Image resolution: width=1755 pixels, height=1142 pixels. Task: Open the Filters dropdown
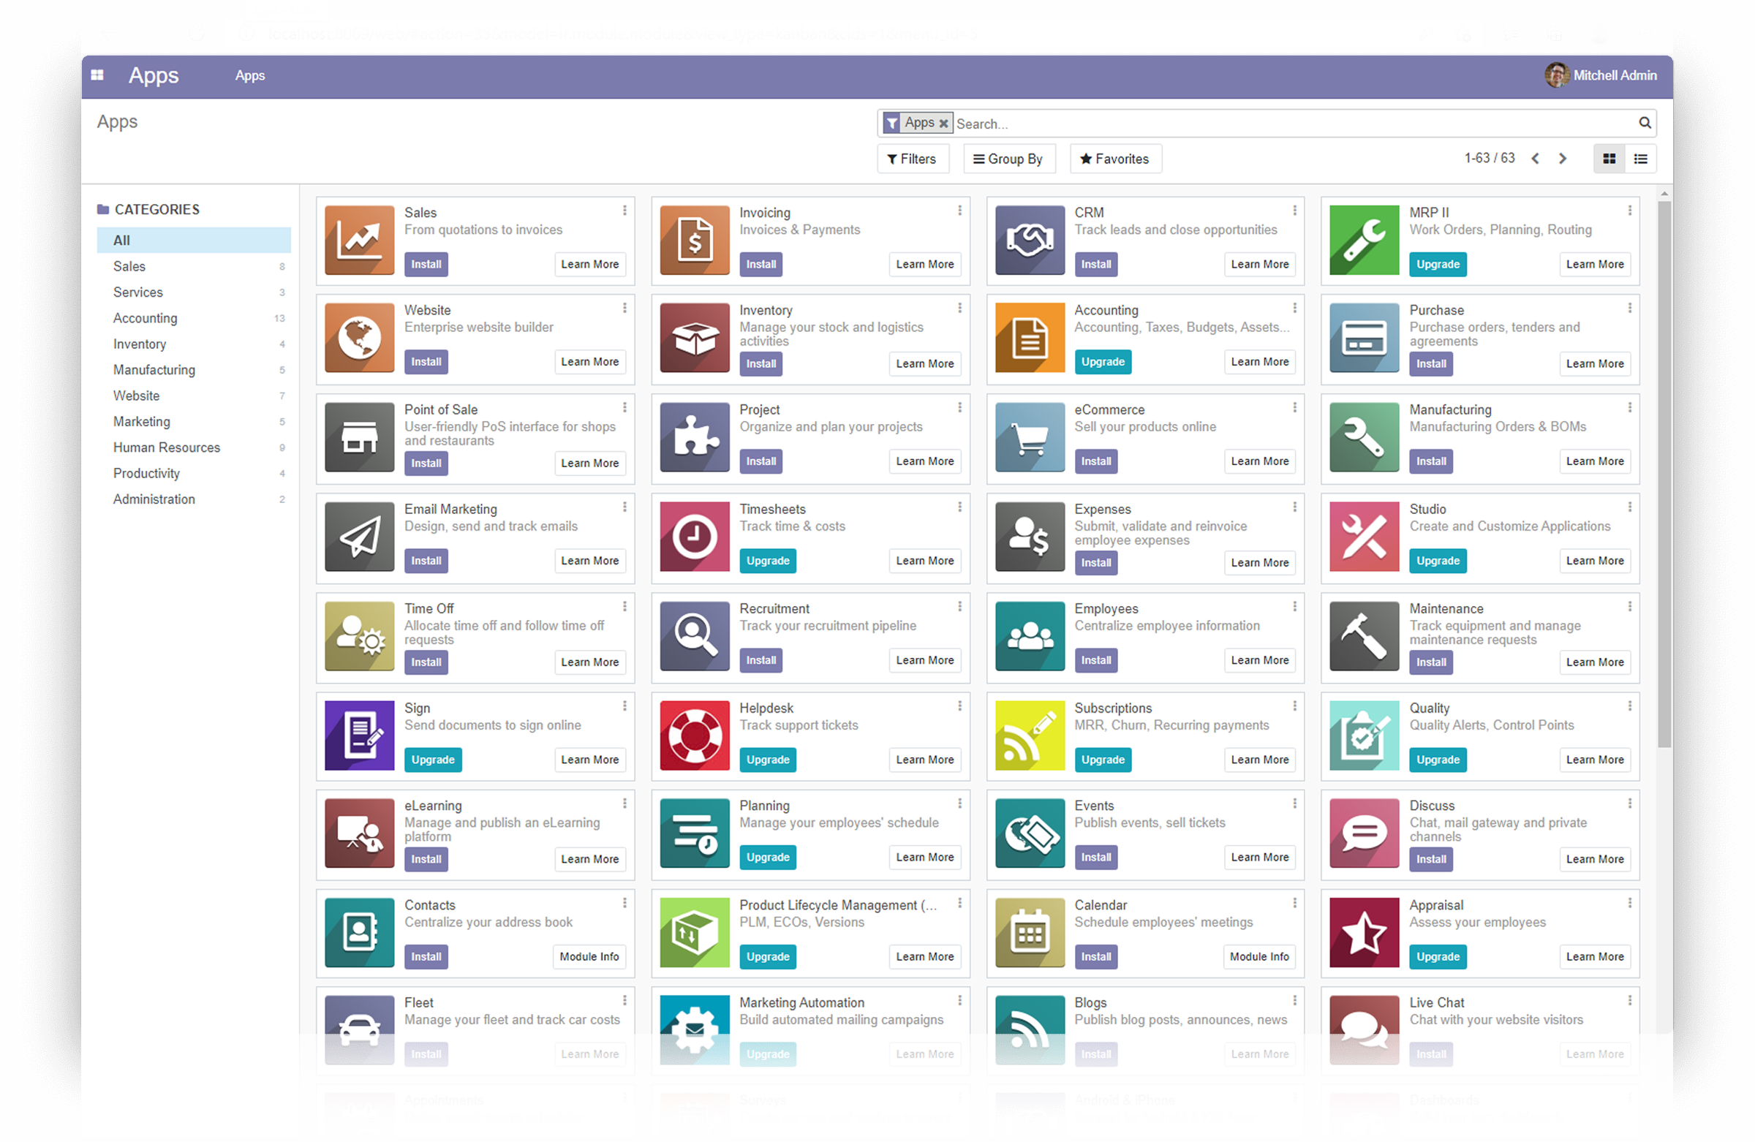[x=912, y=158]
